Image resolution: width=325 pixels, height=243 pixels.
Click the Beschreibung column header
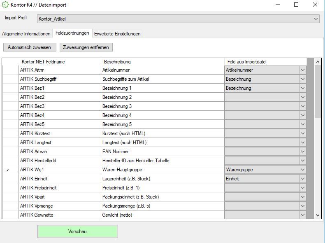162,62
